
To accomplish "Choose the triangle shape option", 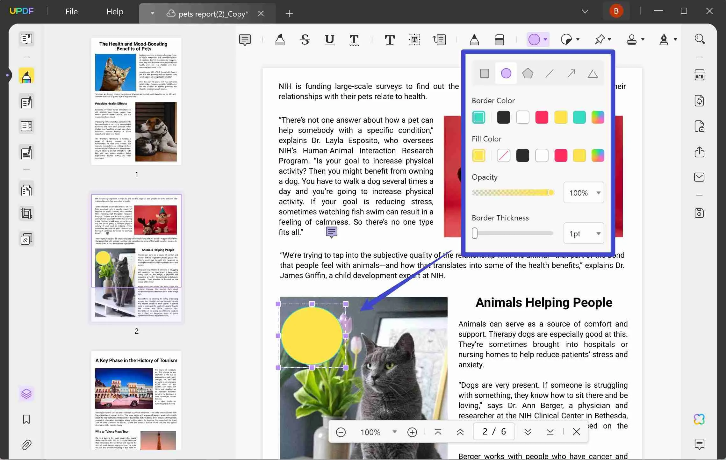I will (593, 74).
